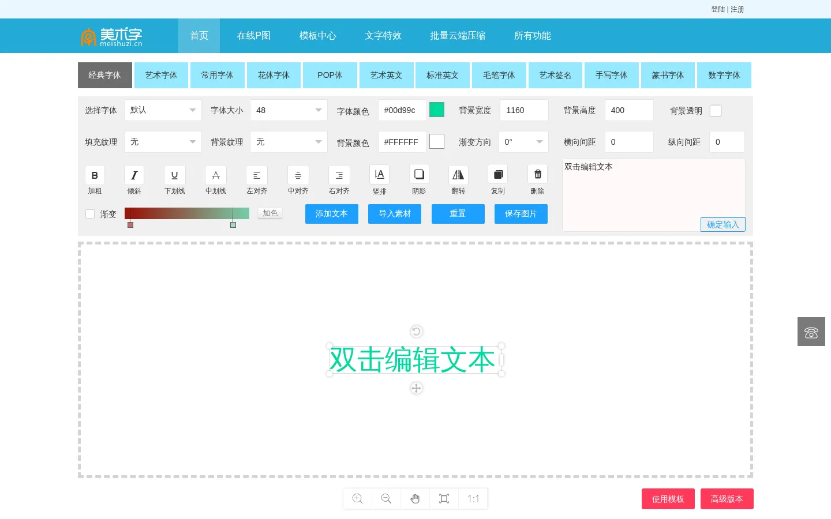Select the 经典字体 font category tab
The image size is (831, 519).
click(x=105, y=75)
